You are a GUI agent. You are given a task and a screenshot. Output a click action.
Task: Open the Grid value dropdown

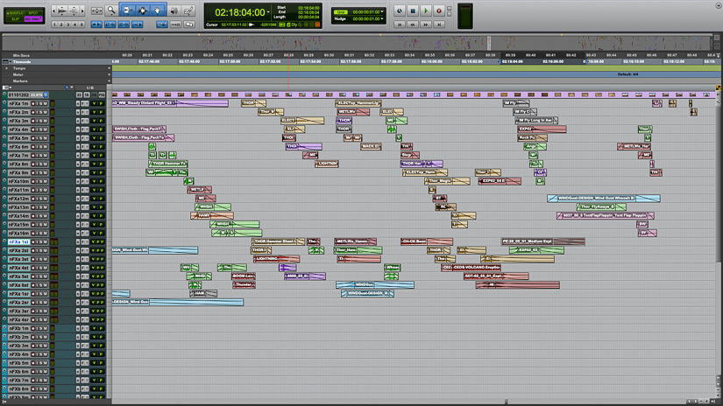[x=383, y=12]
